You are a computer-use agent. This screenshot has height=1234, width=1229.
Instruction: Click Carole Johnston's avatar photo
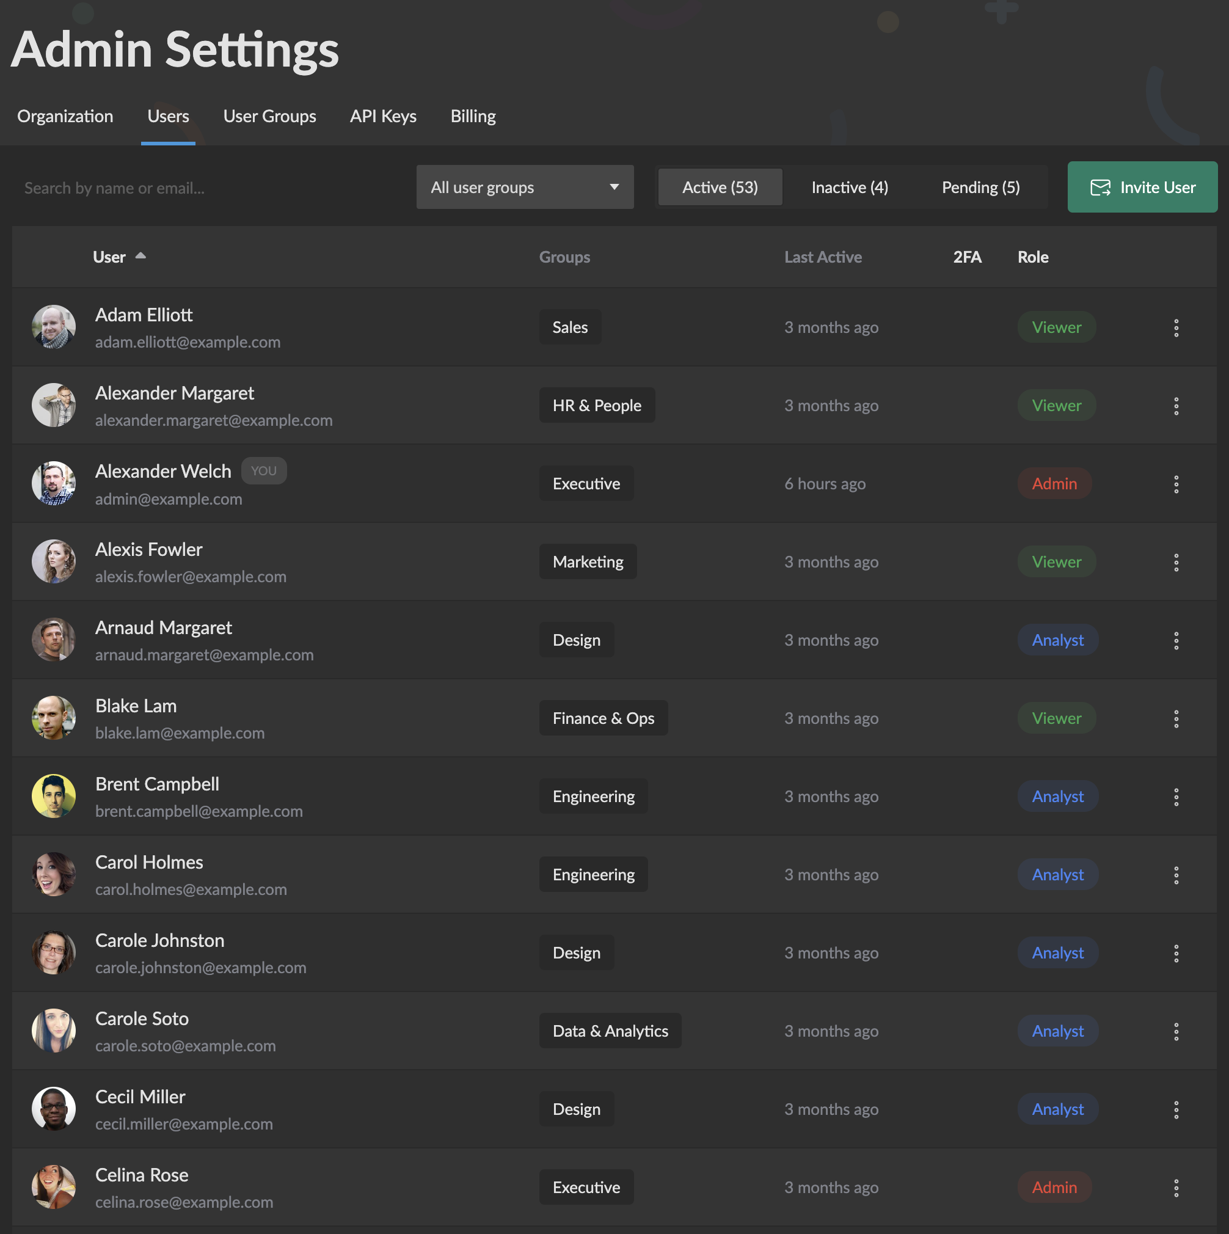click(x=54, y=952)
